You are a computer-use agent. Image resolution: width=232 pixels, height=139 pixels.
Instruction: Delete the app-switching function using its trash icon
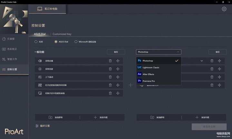click(110, 85)
